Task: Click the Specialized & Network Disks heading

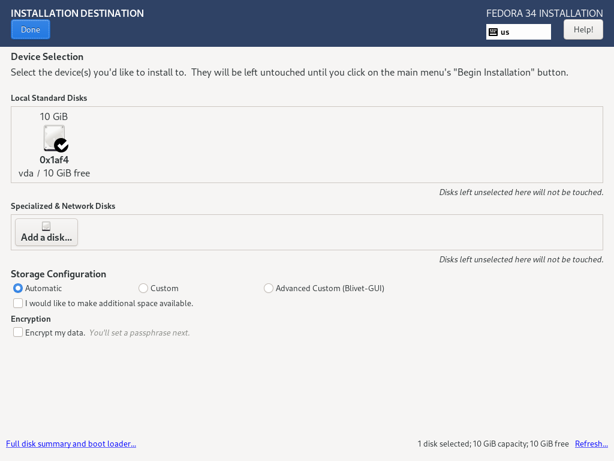Action: pyautogui.click(x=63, y=206)
